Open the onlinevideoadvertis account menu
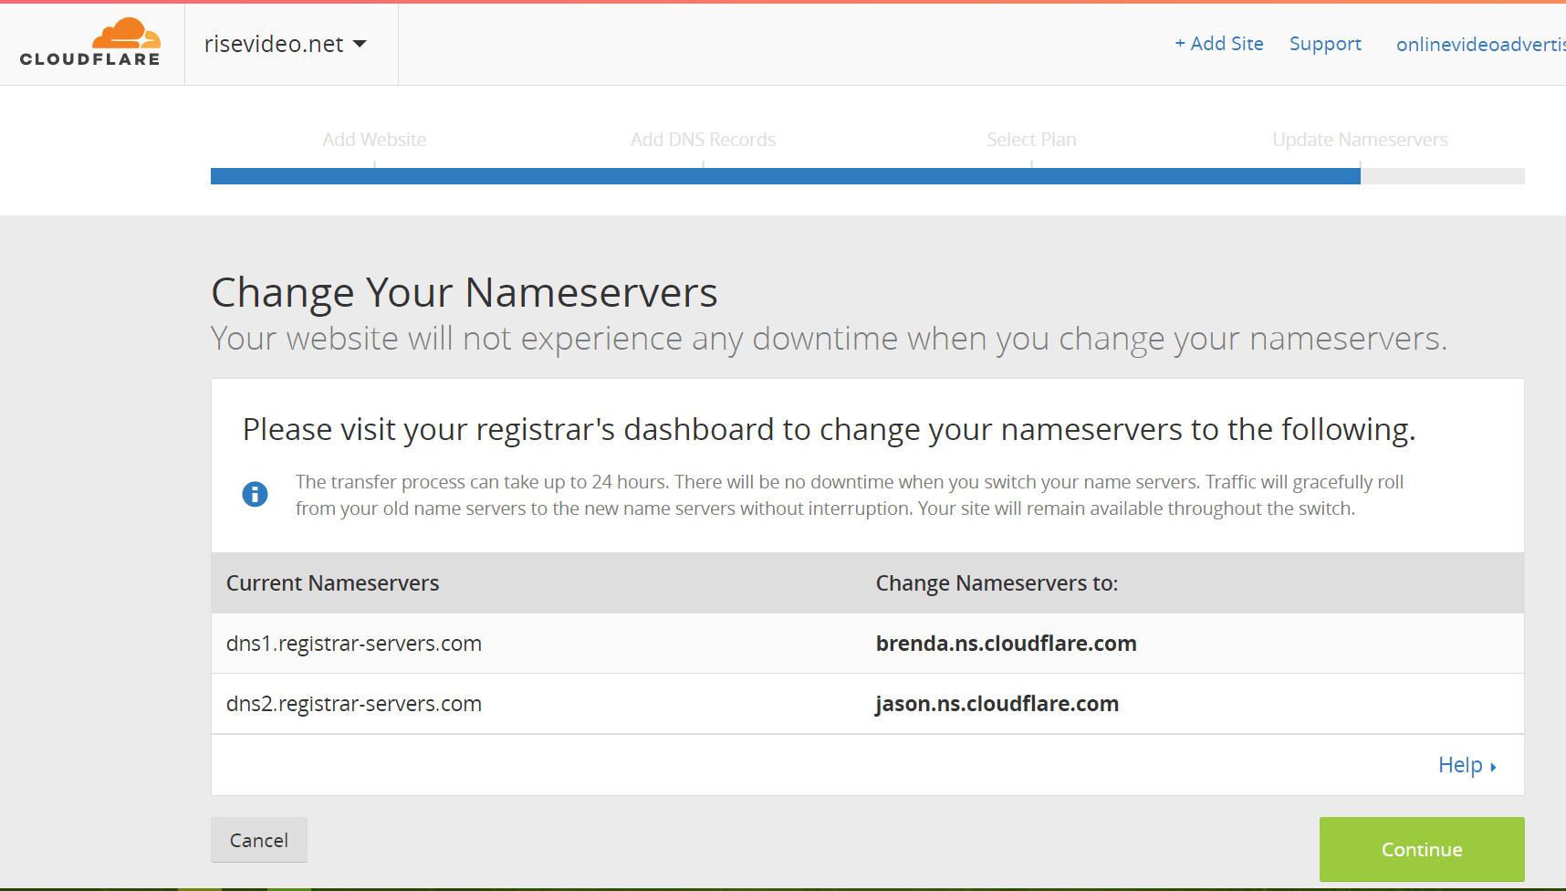This screenshot has width=1566, height=891. (1480, 44)
